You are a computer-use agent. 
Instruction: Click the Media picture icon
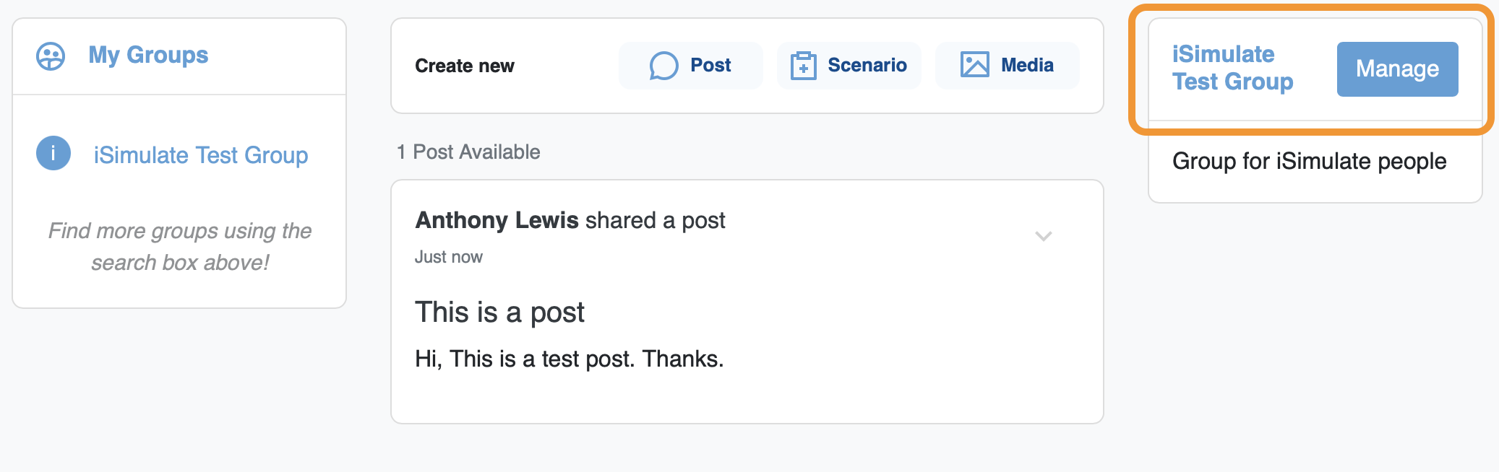[974, 65]
